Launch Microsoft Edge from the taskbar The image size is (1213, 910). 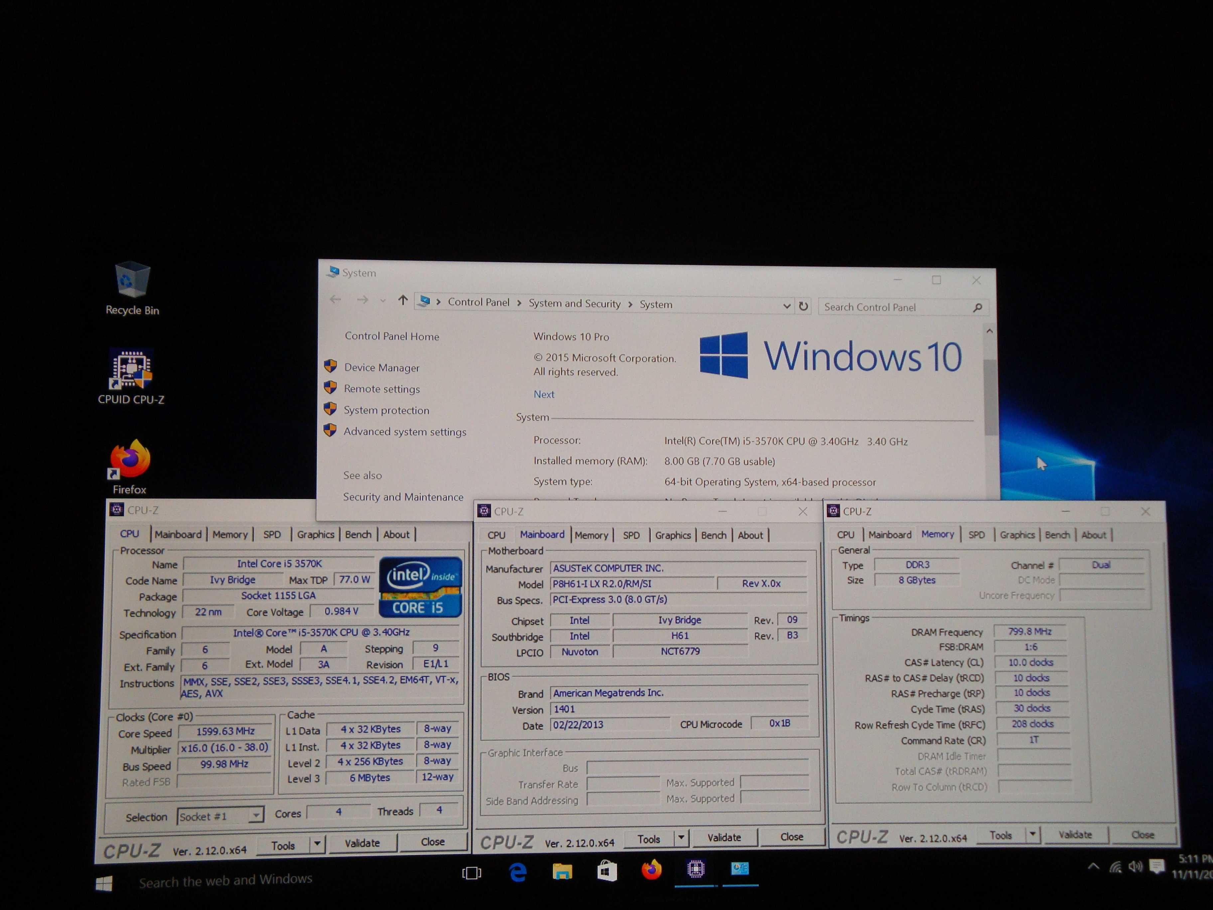coord(518,872)
